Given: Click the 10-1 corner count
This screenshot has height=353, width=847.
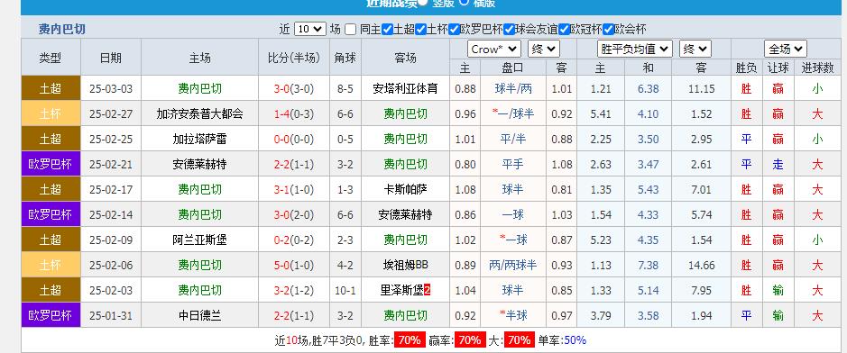Looking at the screenshot, I should coord(345,291).
